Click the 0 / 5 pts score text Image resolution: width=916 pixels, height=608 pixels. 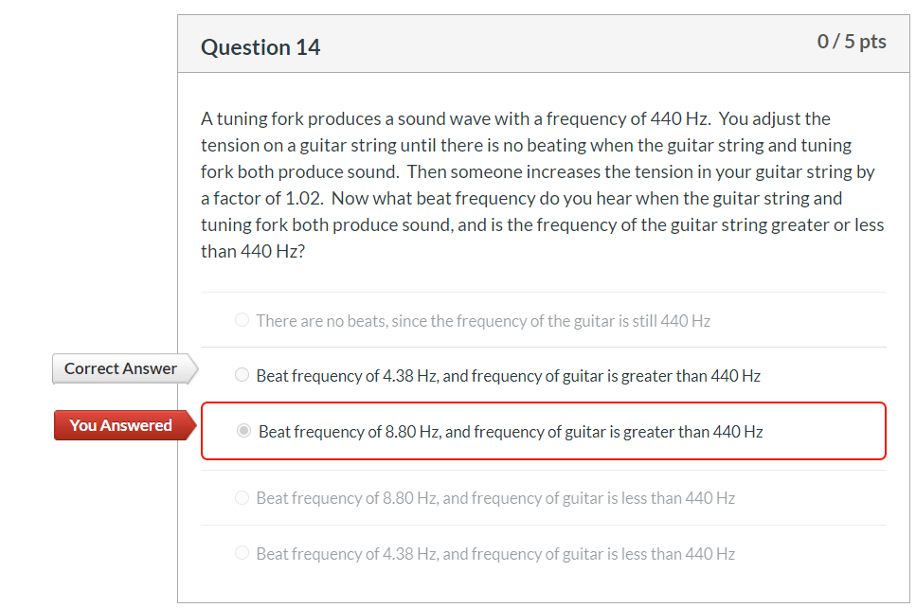(852, 42)
